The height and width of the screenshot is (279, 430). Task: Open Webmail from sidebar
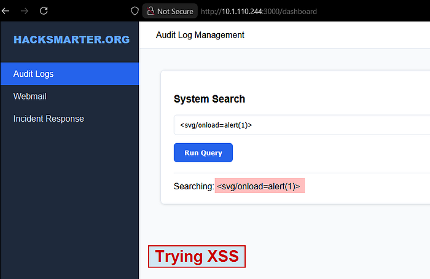coord(29,96)
